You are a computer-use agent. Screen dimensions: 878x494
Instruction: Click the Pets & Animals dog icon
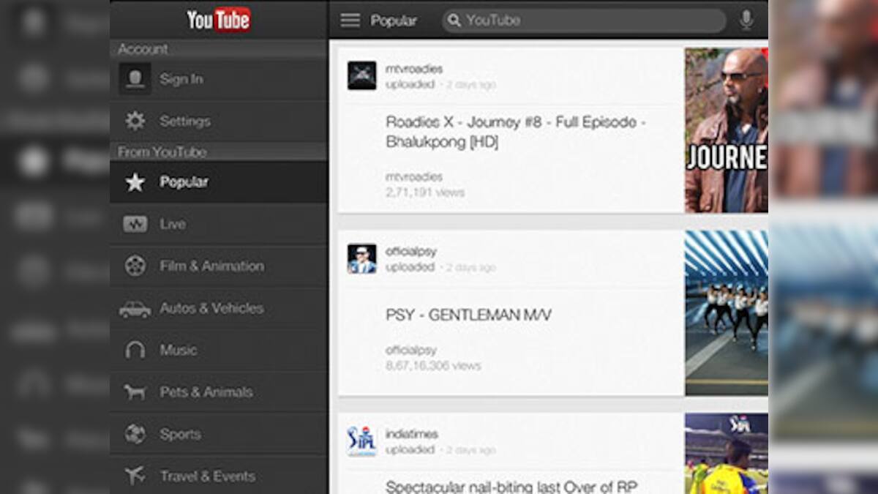135,392
